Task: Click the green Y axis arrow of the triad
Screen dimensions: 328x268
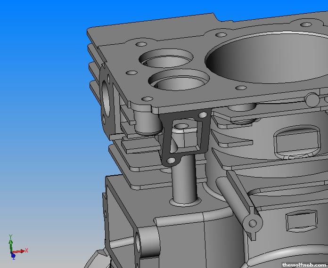Action: tap(10, 239)
